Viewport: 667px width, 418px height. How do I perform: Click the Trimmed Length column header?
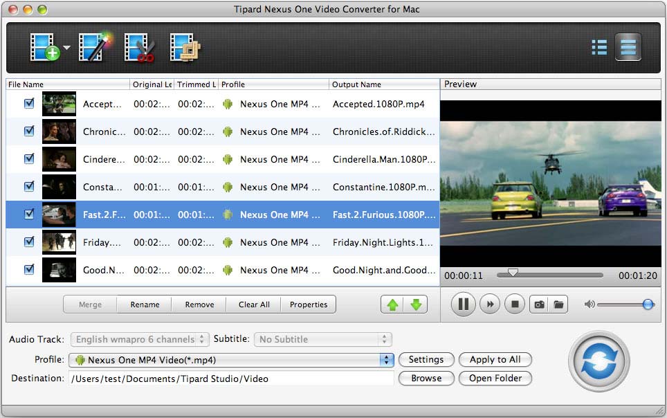click(196, 84)
